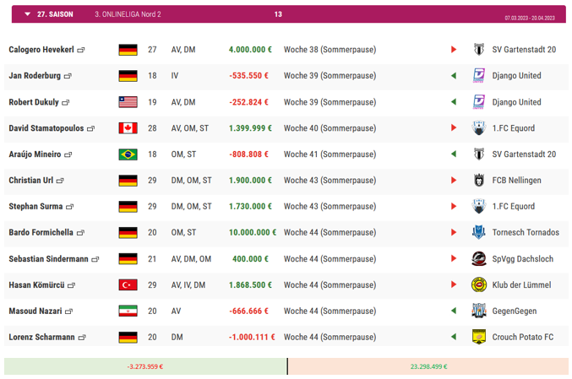Click the transfer fee 10.000.000 €
The width and height of the screenshot is (572, 379).
(x=253, y=232)
